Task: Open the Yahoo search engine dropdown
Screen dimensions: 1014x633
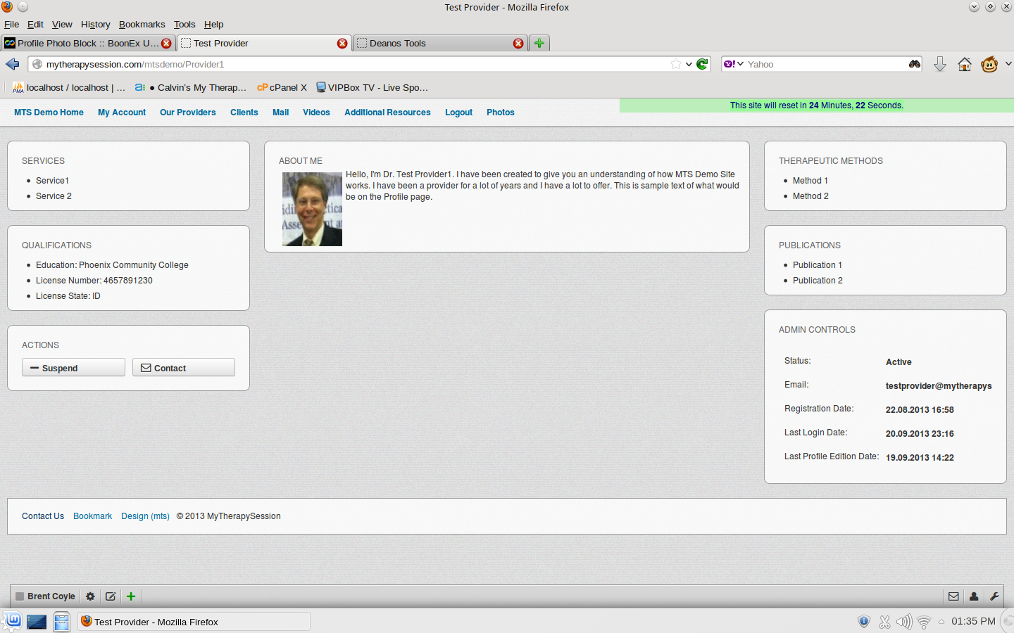Action: (x=733, y=64)
